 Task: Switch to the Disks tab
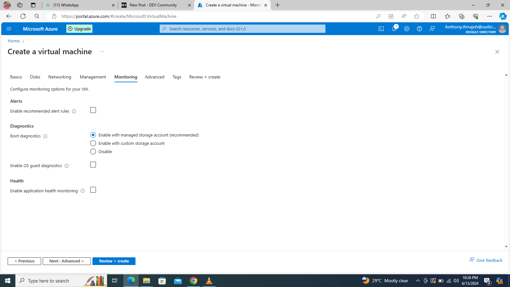pos(35,77)
